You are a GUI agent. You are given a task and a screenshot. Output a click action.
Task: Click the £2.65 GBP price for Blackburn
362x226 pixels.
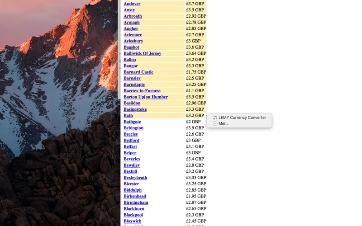196,209
